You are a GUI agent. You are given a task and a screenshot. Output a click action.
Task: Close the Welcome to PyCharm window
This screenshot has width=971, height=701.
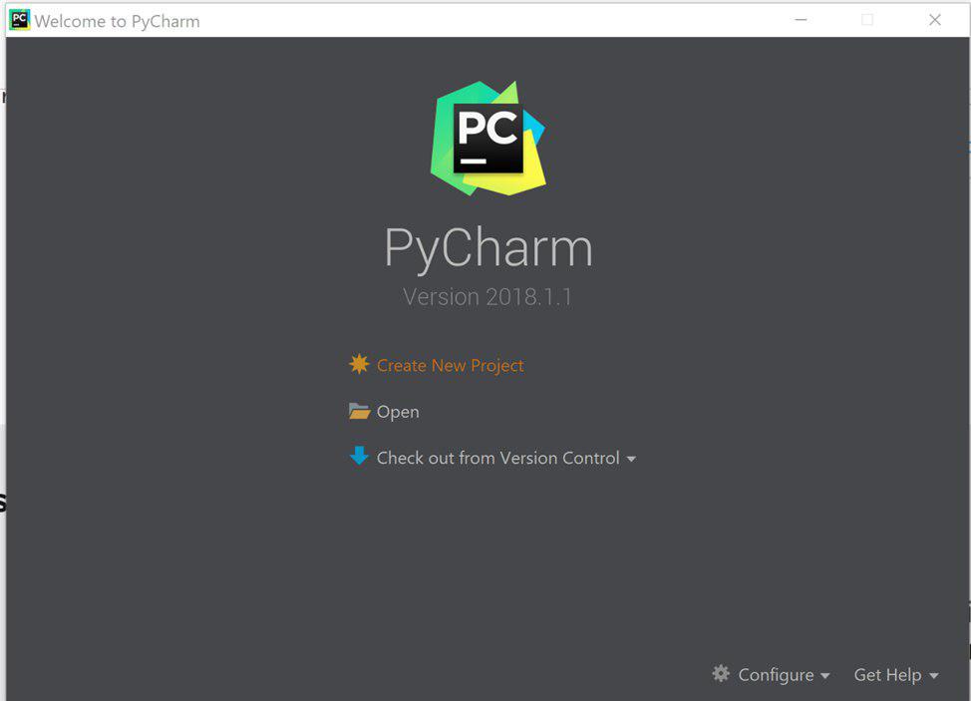click(935, 20)
